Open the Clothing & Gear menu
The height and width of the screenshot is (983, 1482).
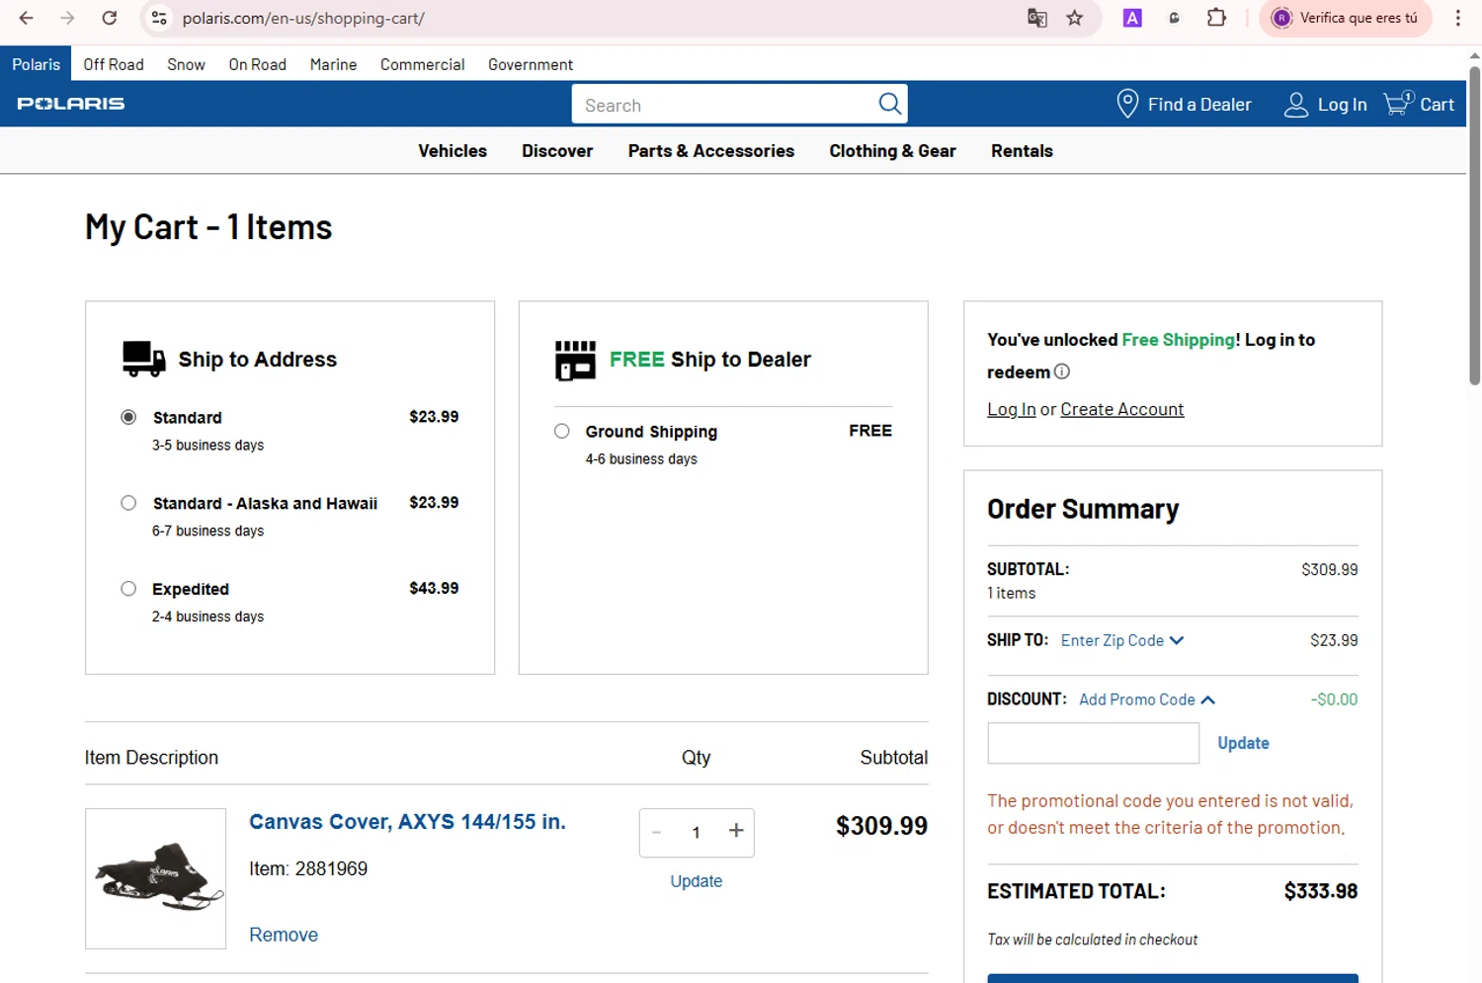pos(892,151)
